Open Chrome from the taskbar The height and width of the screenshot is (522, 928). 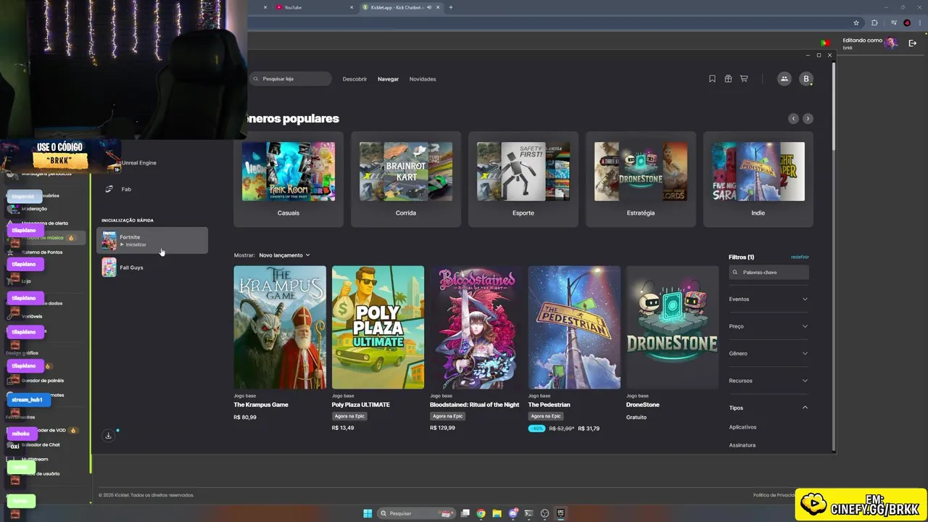click(x=481, y=513)
